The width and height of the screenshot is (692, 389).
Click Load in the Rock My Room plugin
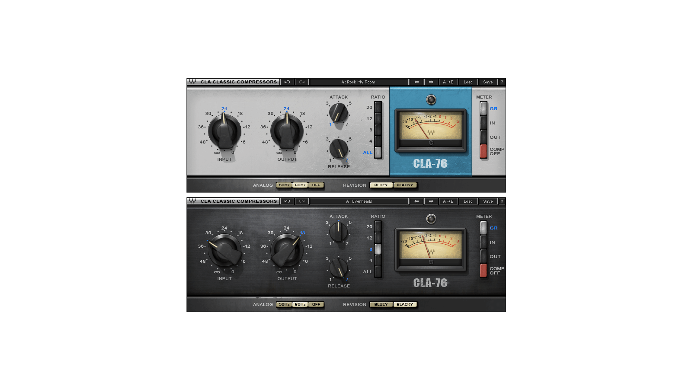click(468, 82)
